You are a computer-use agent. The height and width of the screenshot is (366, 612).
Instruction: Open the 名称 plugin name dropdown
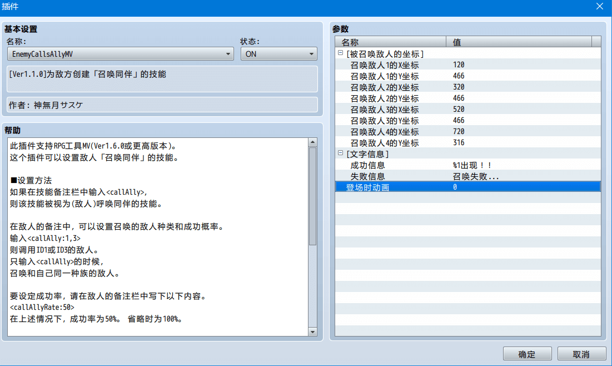[x=121, y=54]
